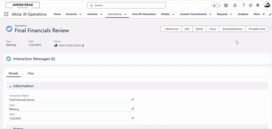Viewport: 272px width, 129px height.
Task: Edit the Date field pencil icon
Action: coord(133,118)
